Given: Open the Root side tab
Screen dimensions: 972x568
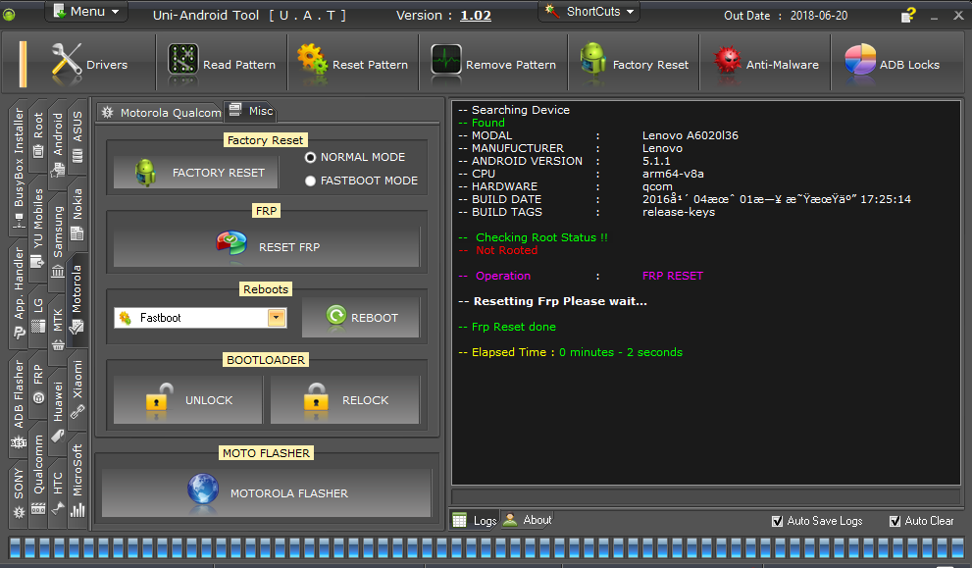Looking at the screenshot, I should [38, 134].
